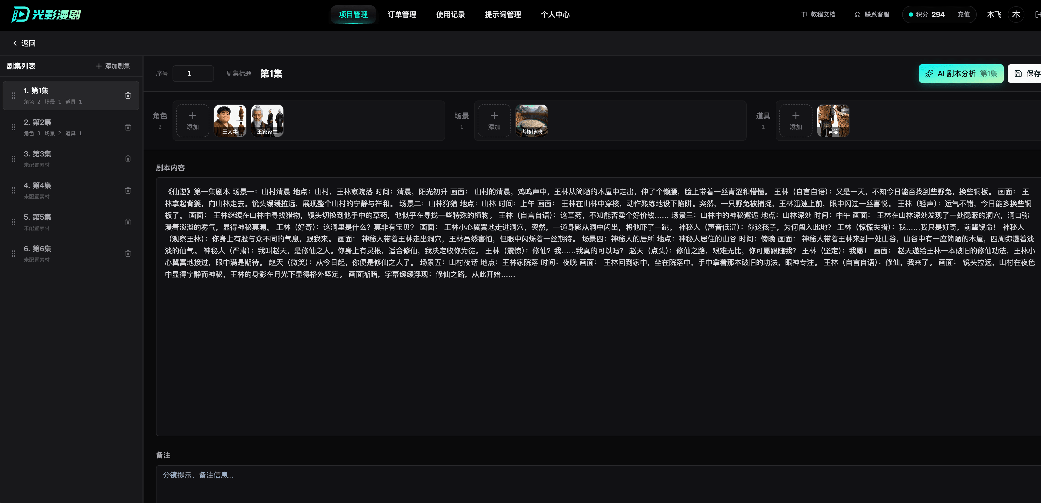Image resolution: width=1041 pixels, height=503 pixels.
Task: Go to 提示词管理 tab
Action: click(503, 15)
